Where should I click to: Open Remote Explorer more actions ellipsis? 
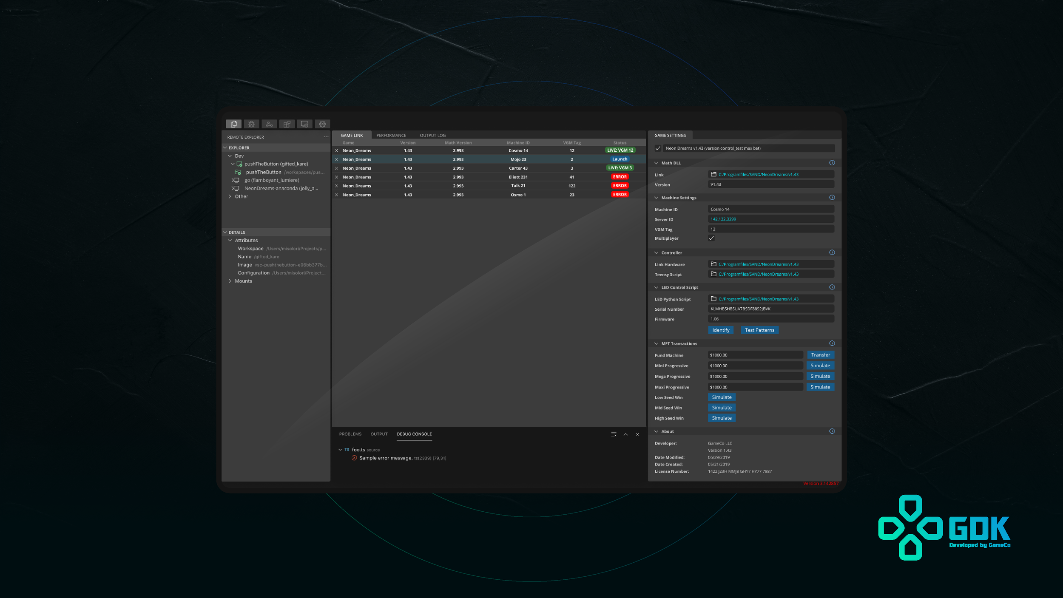(x=326, y=137)
